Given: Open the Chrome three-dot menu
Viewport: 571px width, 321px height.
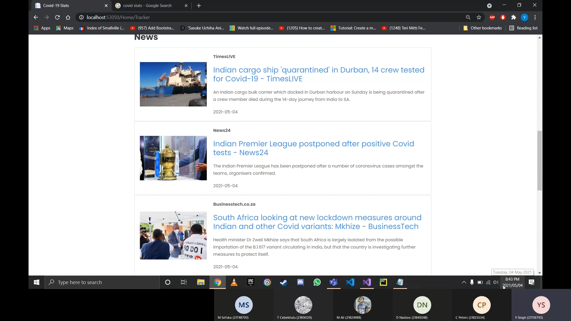Looking at the screenshot, I should [535, 17].
